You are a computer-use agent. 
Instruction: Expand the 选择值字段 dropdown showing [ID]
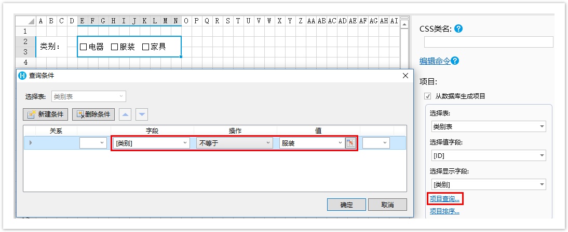pos(488,155)
